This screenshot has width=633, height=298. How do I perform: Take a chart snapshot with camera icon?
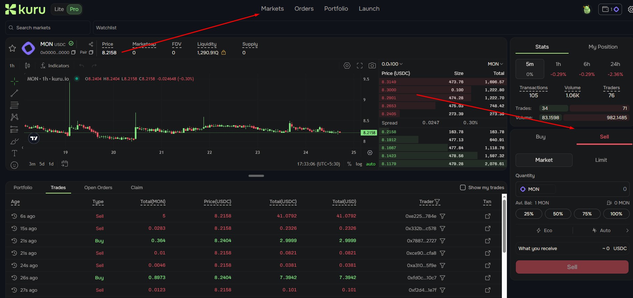[x=372, y=66]
